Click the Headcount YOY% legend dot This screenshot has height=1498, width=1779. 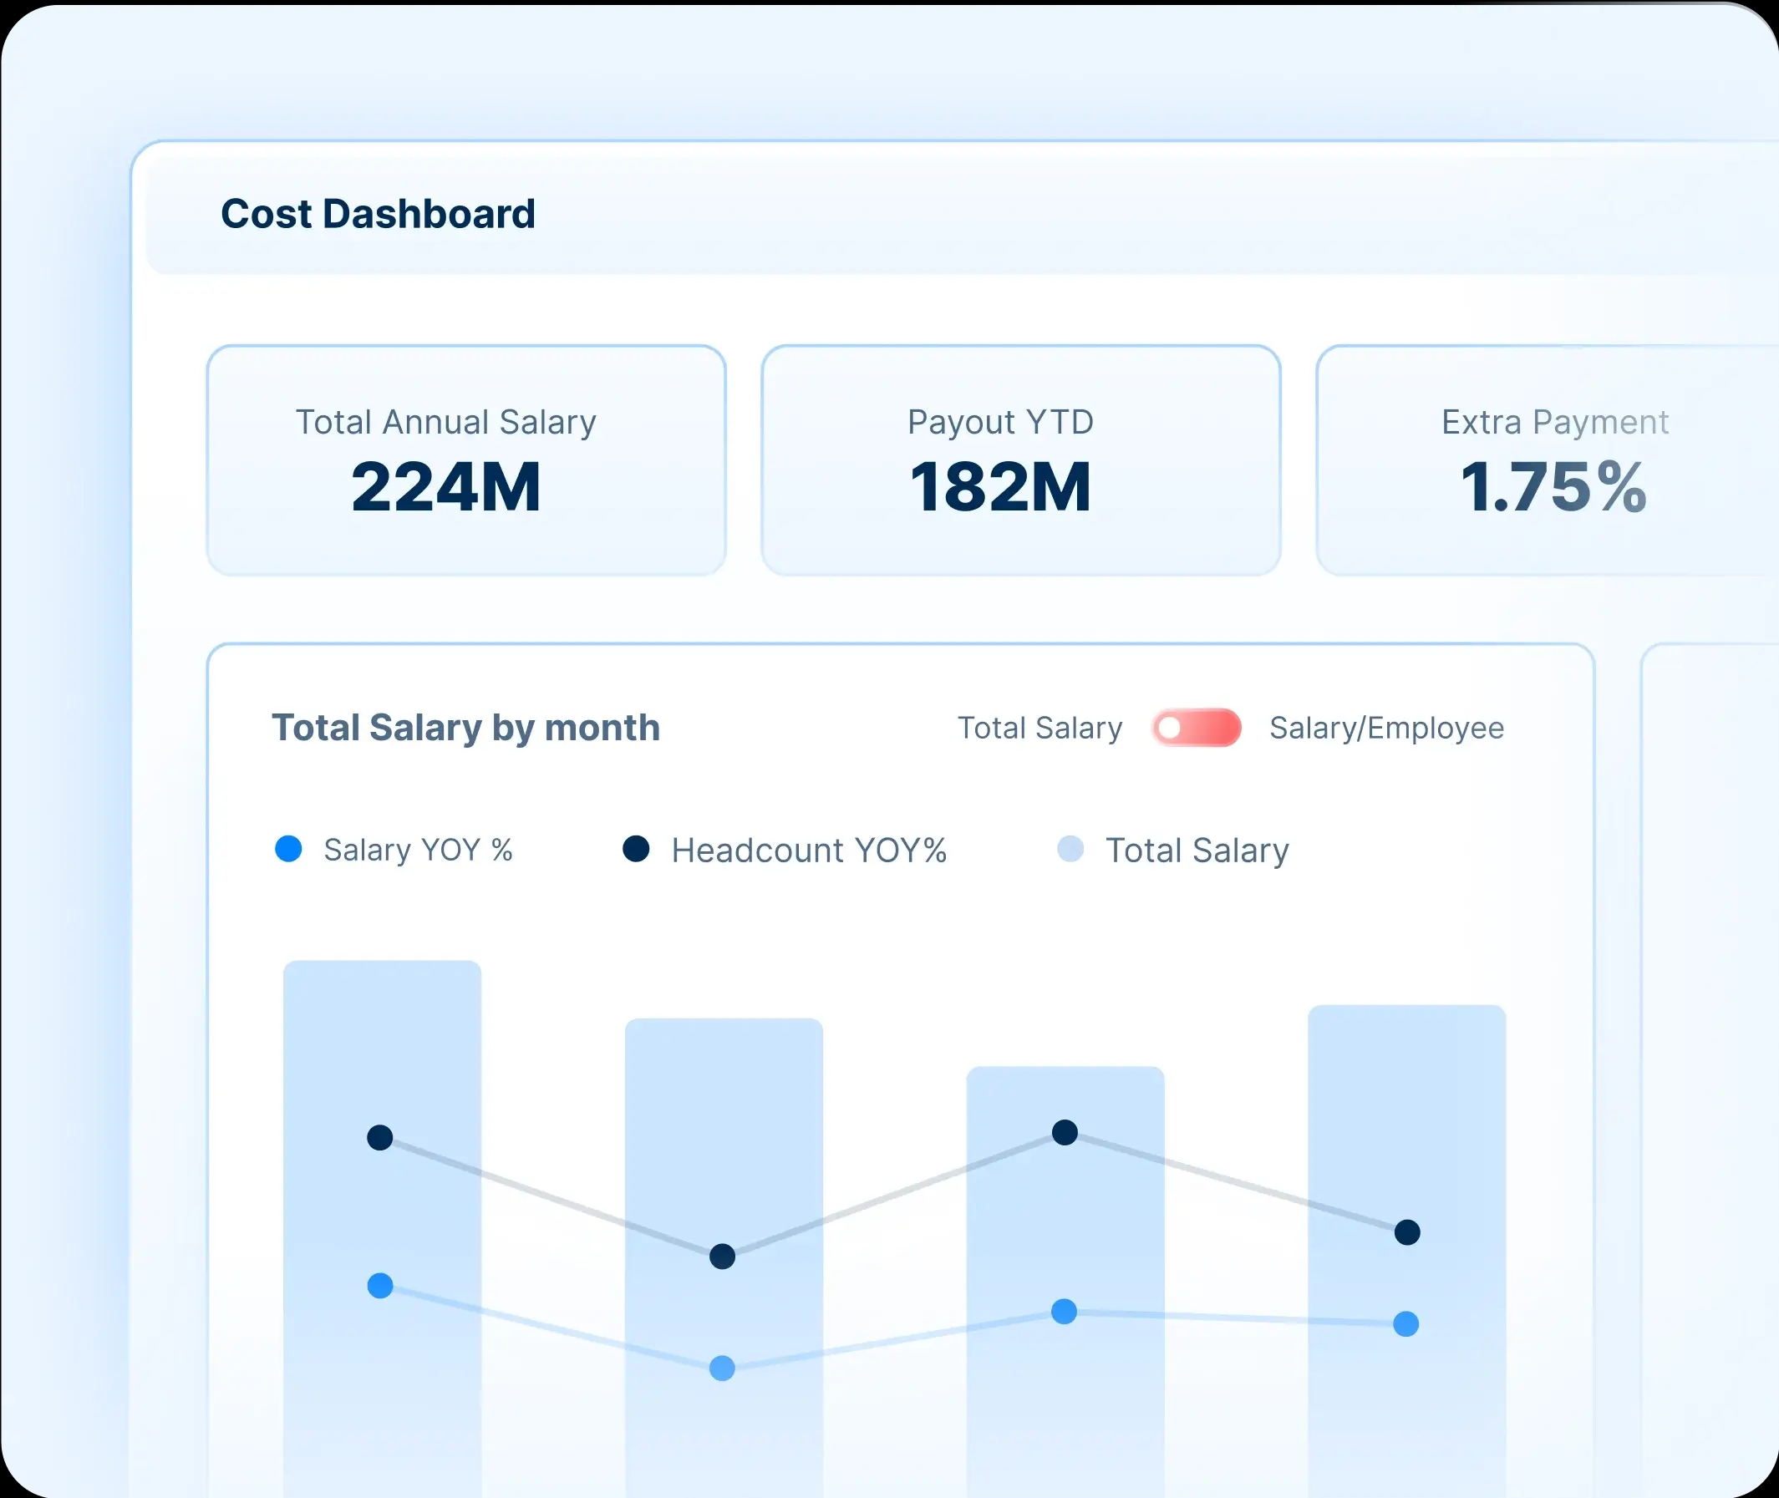tap(636, 848)
